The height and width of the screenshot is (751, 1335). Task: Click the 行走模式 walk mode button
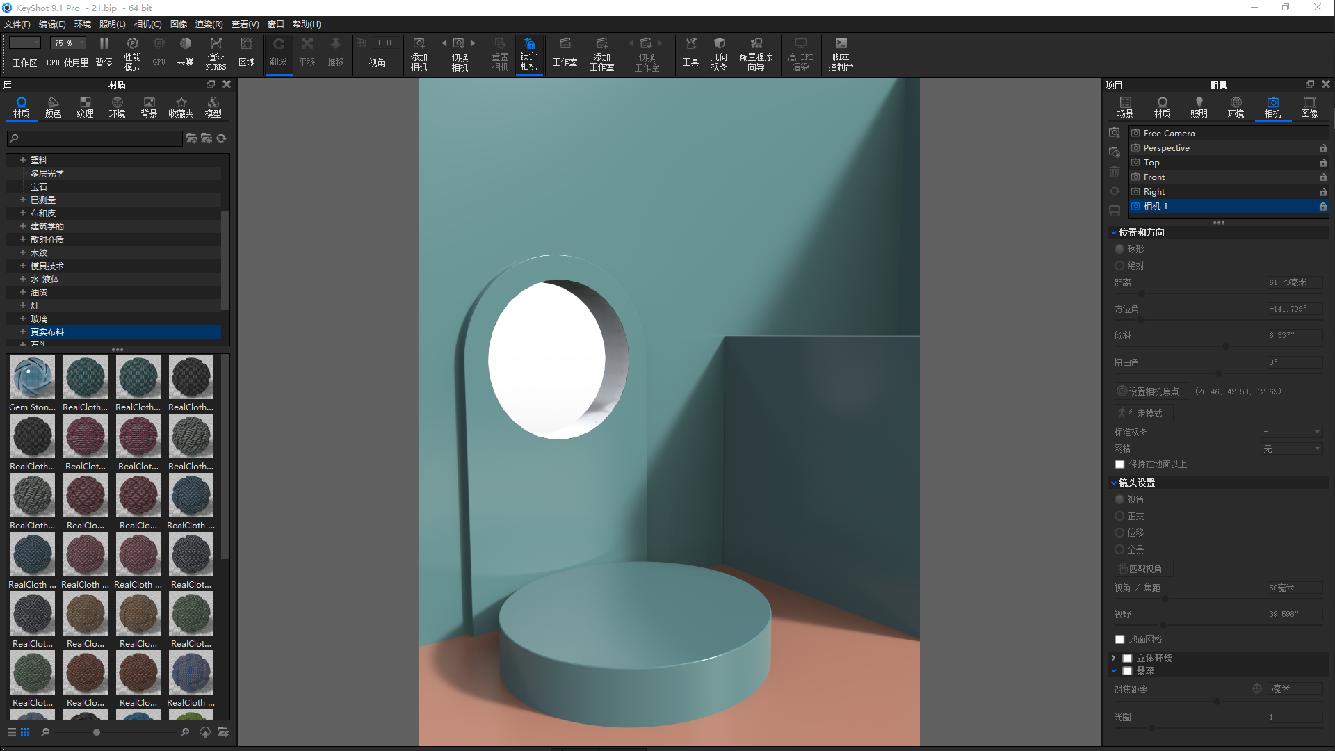click(x=1144, y=413)
